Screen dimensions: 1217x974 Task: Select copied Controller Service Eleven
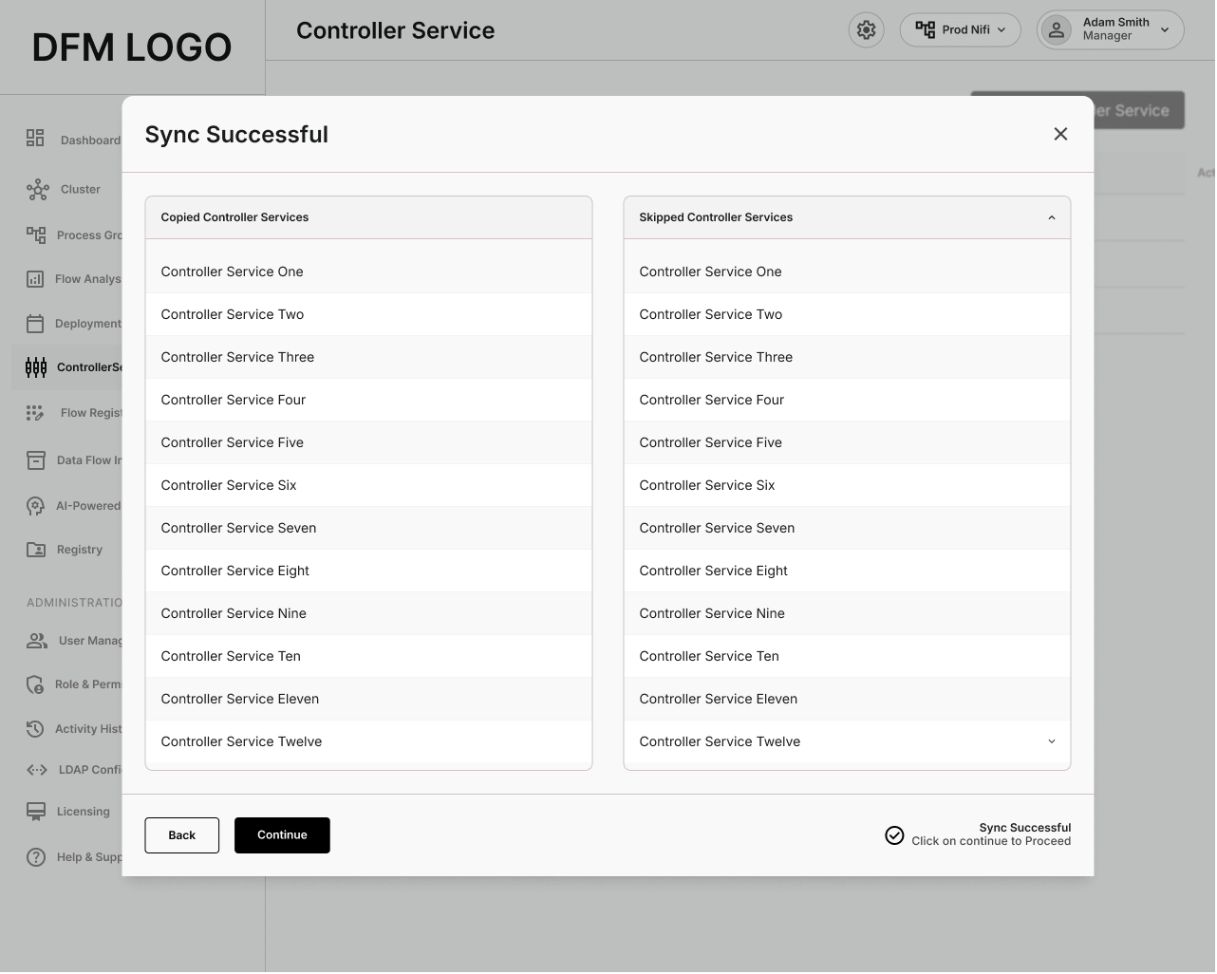368,700
